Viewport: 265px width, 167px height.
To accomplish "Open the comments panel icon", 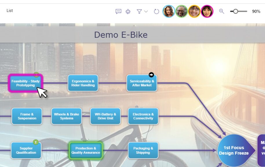I will [118, 11].
